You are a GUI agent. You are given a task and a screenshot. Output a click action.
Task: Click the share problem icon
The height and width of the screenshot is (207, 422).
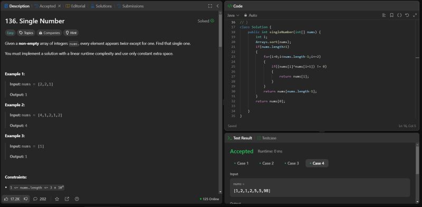(x=67, y=199)
